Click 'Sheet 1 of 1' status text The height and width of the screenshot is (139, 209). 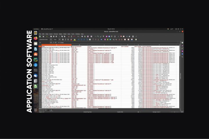coord(42,112)
